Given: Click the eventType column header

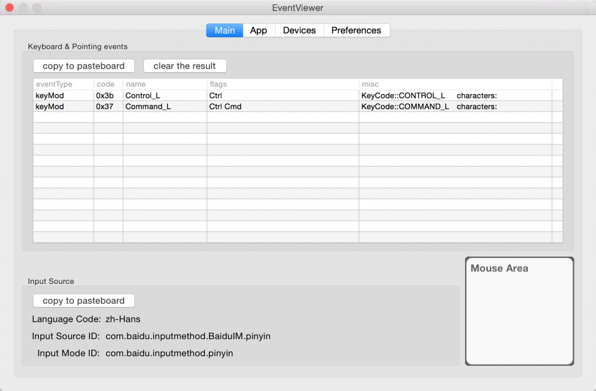Looking at the screenshot, I should (x=63, y=84).
